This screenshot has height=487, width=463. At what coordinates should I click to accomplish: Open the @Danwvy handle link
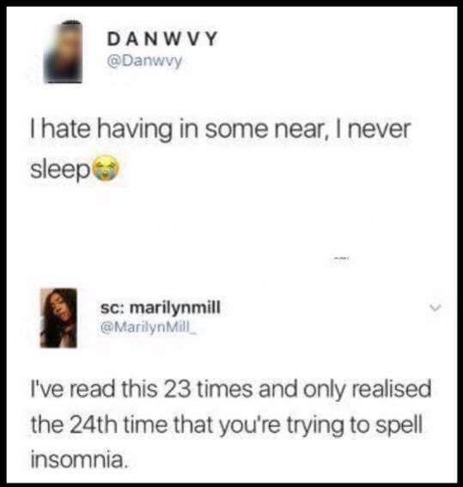click(144, 61)
